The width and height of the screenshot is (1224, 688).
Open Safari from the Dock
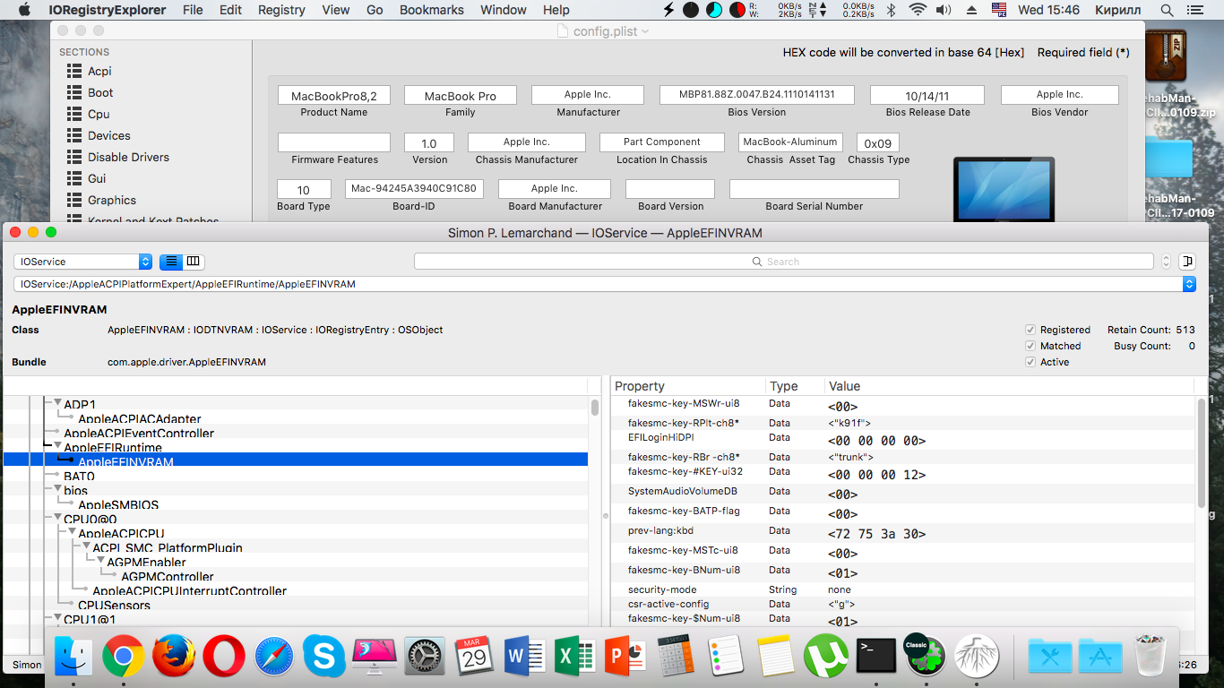click(x=274, y=657)
